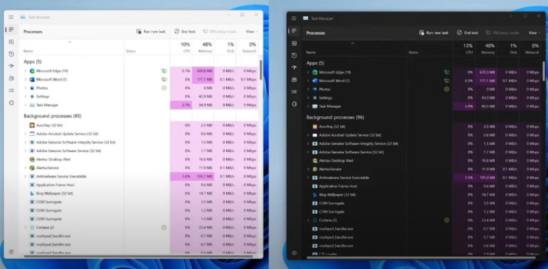Expand Microsoft Word (7) in dark window
The image size is (548, 269).
[308, 81]
